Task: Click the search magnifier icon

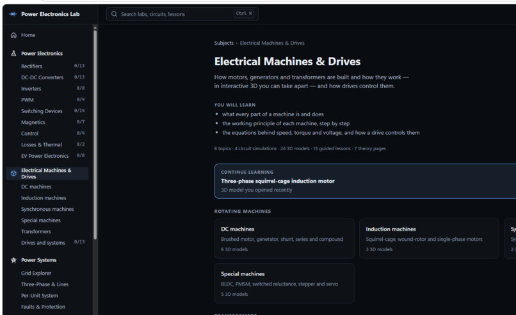Action: (114, 14)
